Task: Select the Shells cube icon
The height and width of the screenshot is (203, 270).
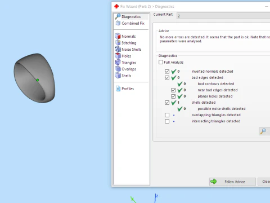Action: point(118,76)
